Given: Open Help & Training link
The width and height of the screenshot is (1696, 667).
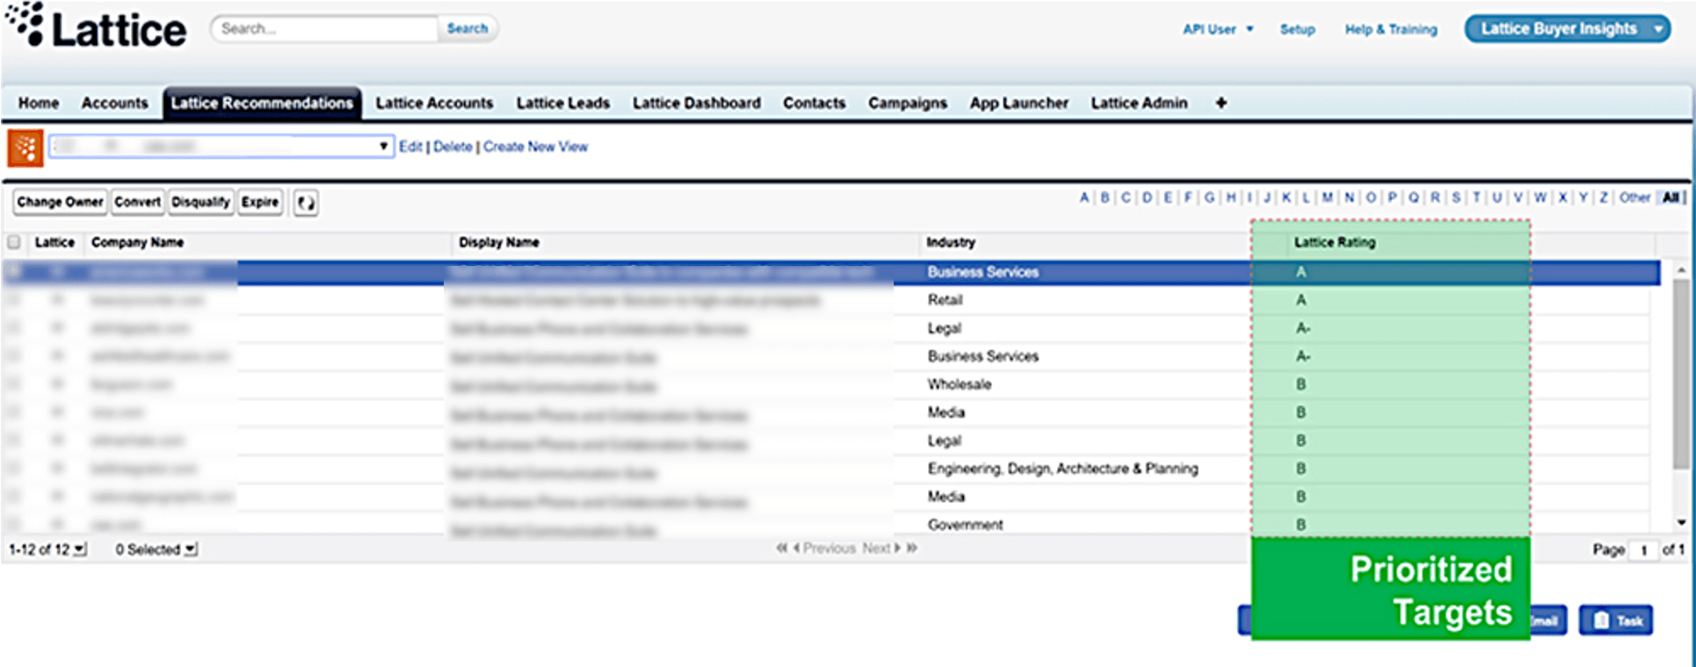Looking at the screenshot, I should pyautogui.click(x=1391, y=29).
